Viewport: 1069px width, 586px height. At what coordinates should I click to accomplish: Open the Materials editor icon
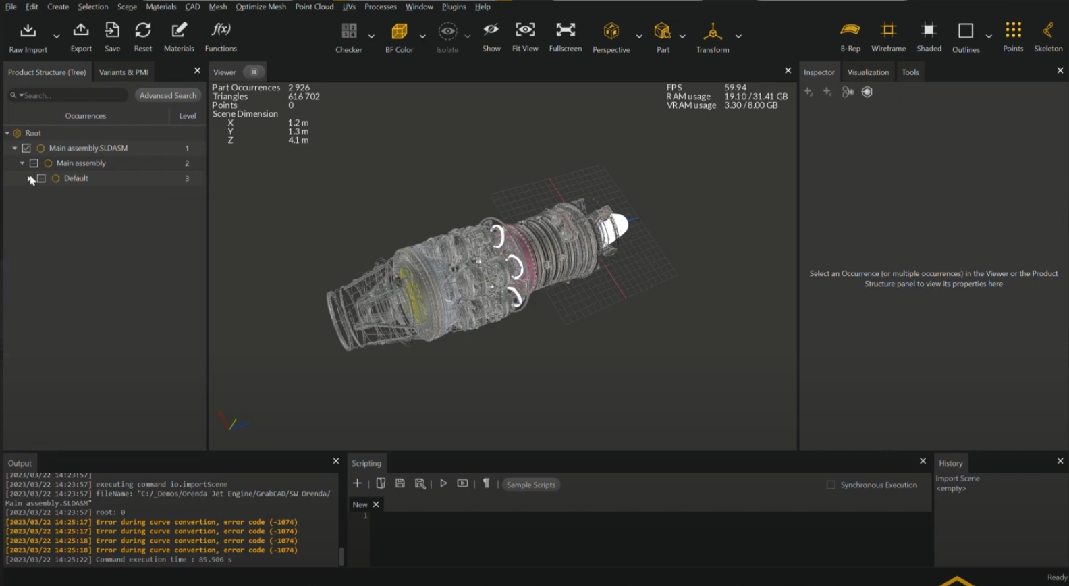[x=179, y=30]
